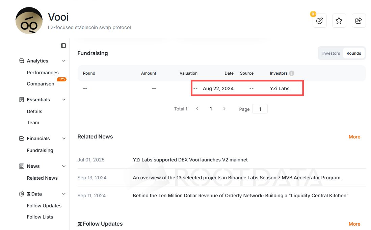Click the share icon button
The width and height of the screenshot is (371, 230).
(359, 21)
